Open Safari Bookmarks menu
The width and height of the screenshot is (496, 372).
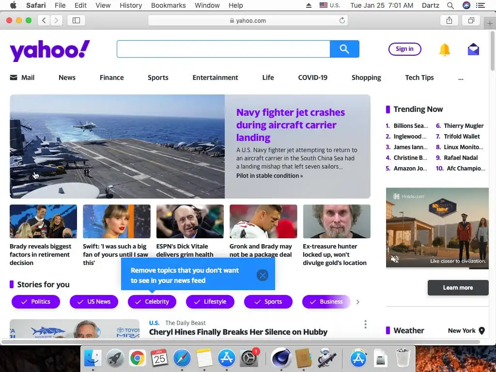click(169, 5)
